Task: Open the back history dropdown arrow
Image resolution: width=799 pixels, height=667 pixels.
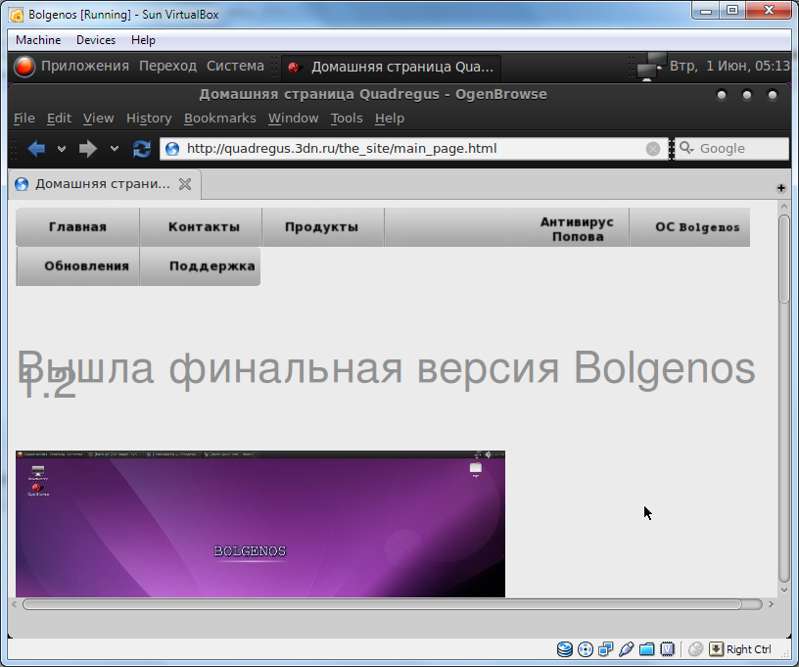Action: pos(61,149)
